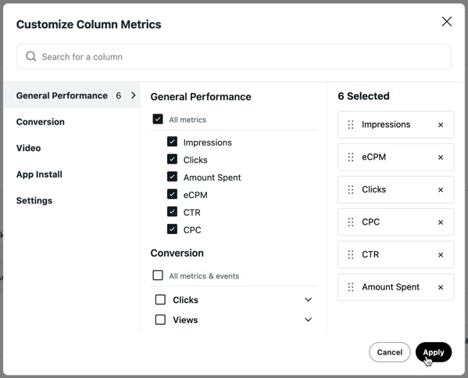
Task: Click the General Performance category arrow
Action: 134,95
